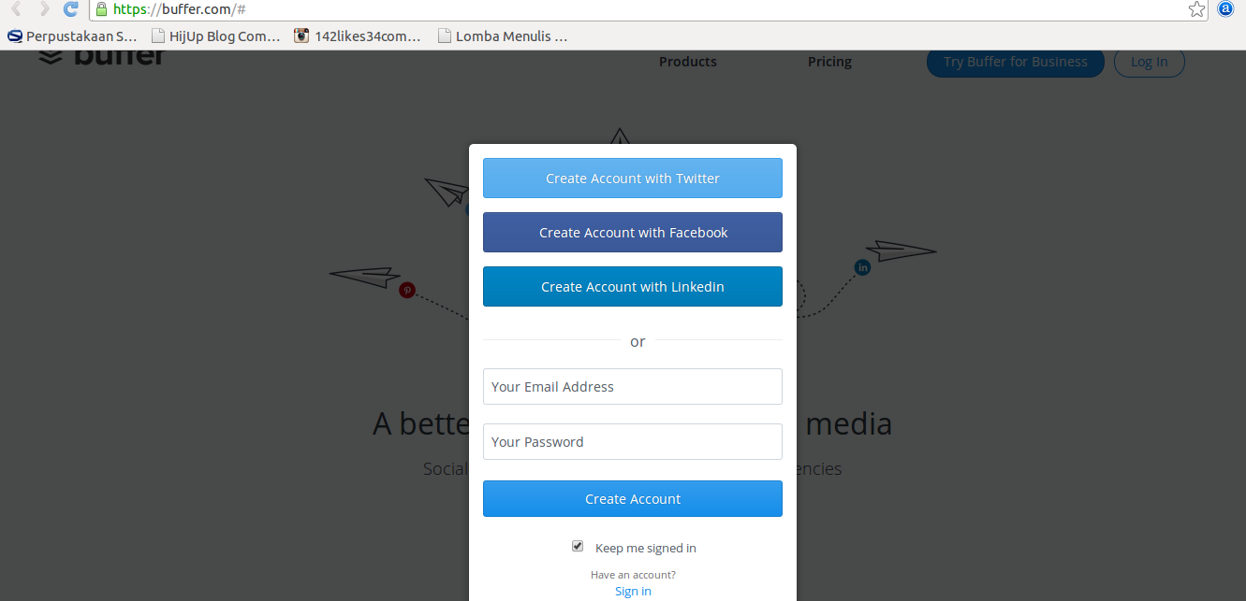Uncheck the Keep me signed in checkbox

pos(578,547)
